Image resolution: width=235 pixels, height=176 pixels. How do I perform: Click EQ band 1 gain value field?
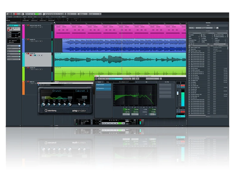(x=127, y=110)
